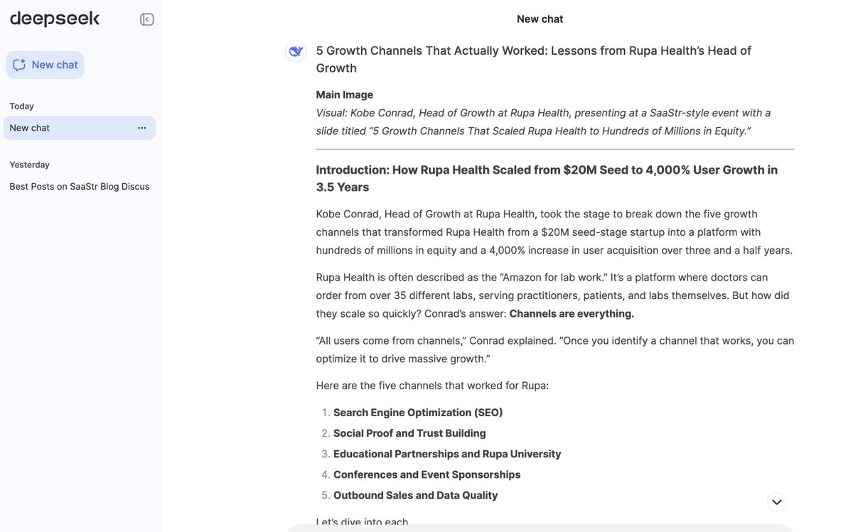Click "Conferences and Event Sponsorships" list entry

(426, 474)
